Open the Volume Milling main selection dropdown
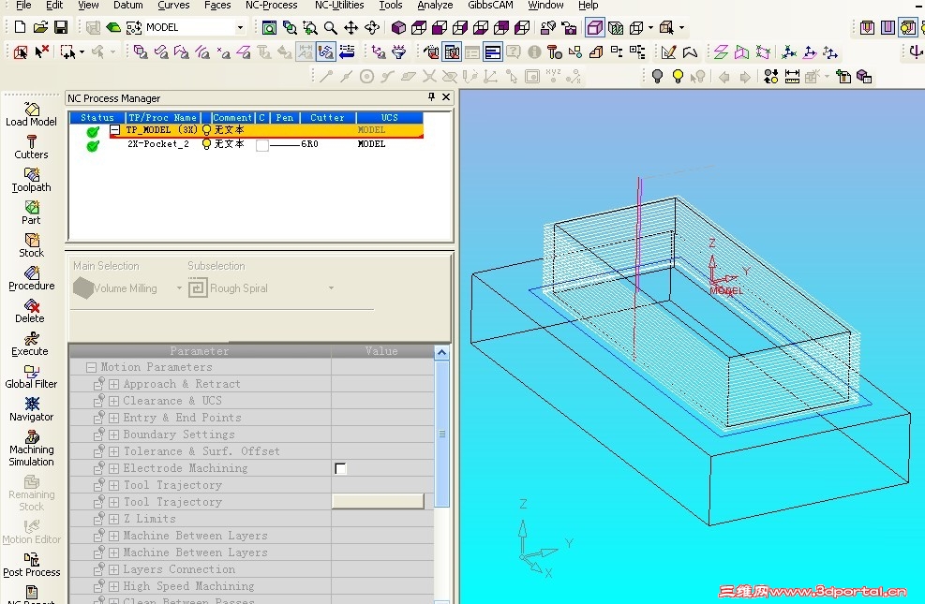The height and width of the screenshot is (604, 925). point(179,288)
